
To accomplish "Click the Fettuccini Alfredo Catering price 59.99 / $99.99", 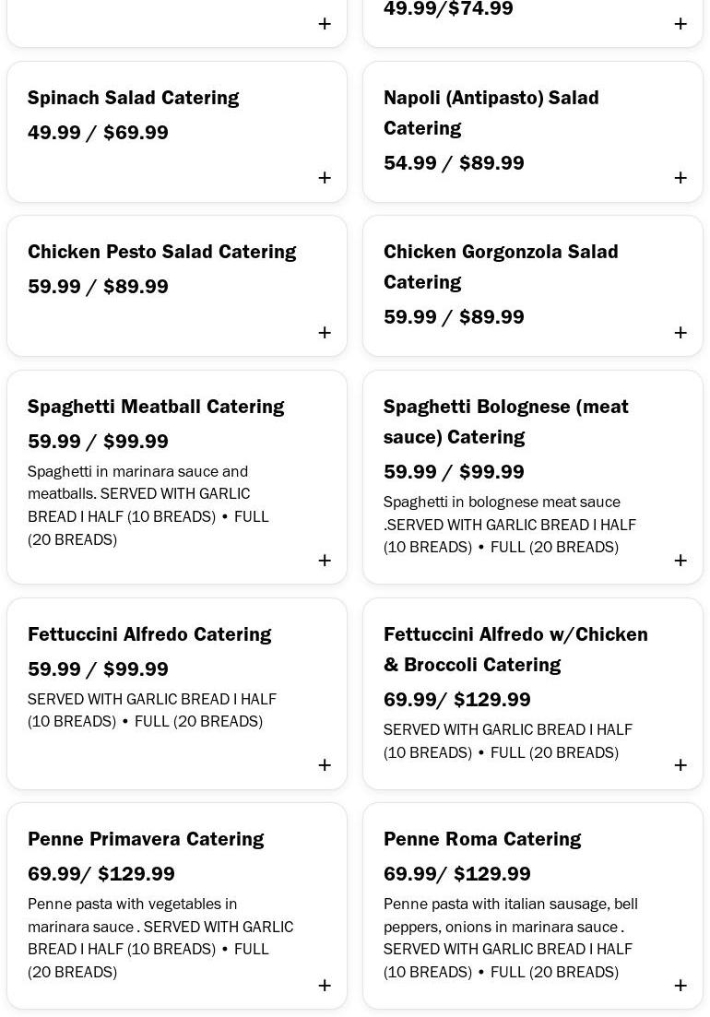I will (x=98, y=669).
